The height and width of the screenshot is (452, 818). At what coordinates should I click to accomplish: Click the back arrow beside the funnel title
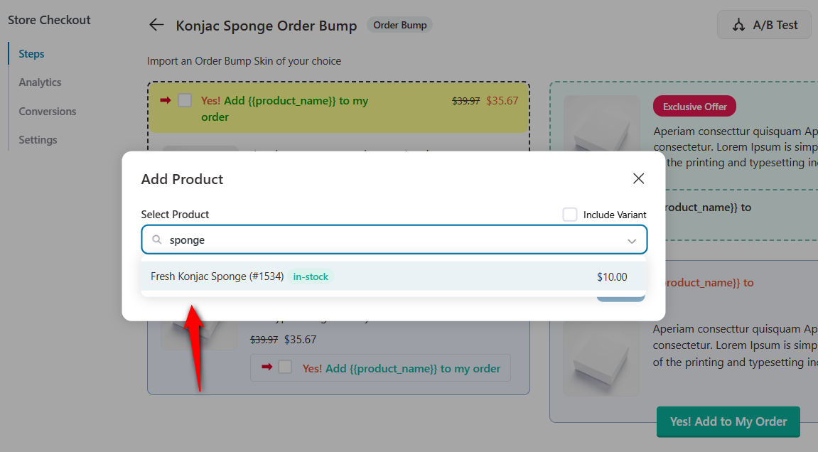point(156,24)
